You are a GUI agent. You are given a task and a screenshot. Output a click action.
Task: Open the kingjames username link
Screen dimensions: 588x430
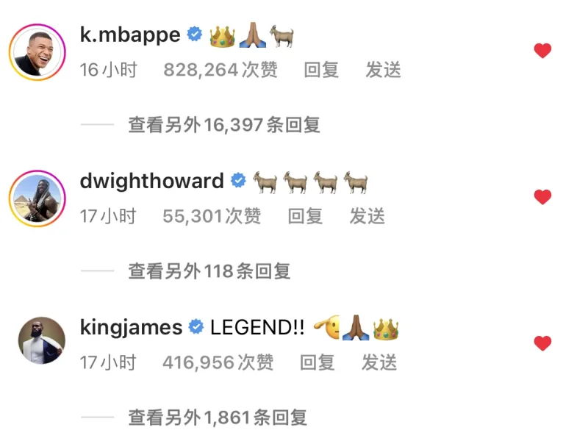pyautogui.click(x=132, y=328)
